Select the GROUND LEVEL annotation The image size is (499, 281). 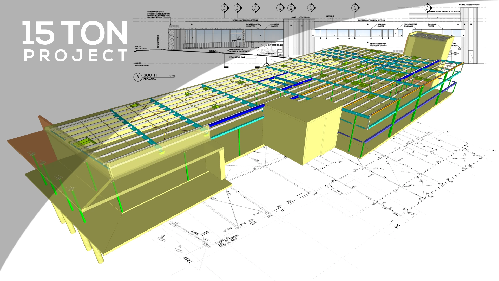coord(141,49)
